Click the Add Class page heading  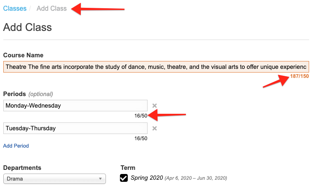[x=28, y=28]
